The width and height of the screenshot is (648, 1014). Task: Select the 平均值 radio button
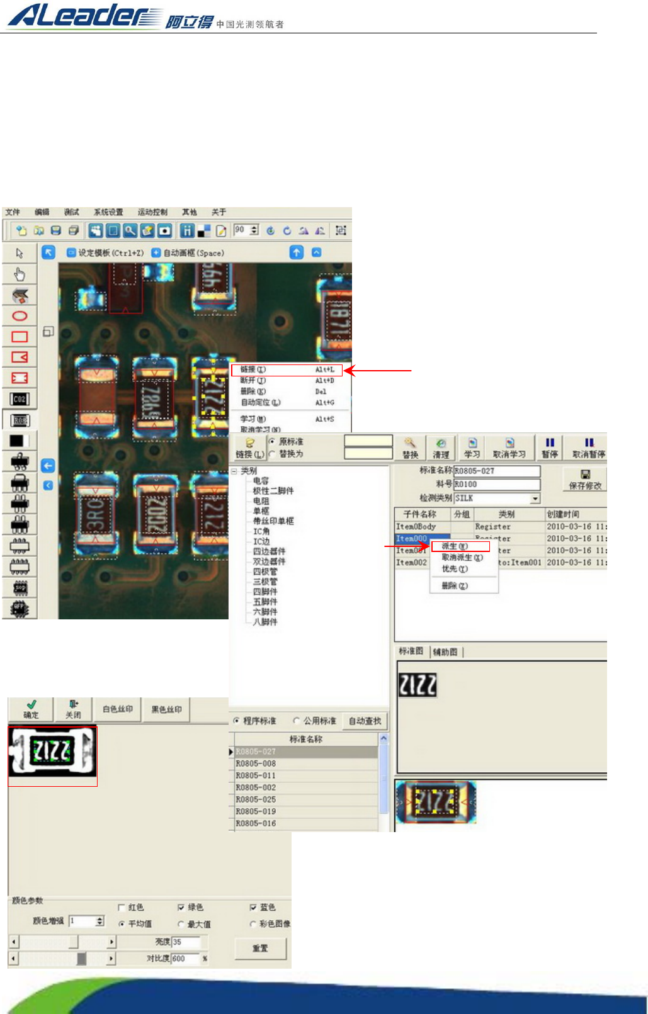[121, 924]
